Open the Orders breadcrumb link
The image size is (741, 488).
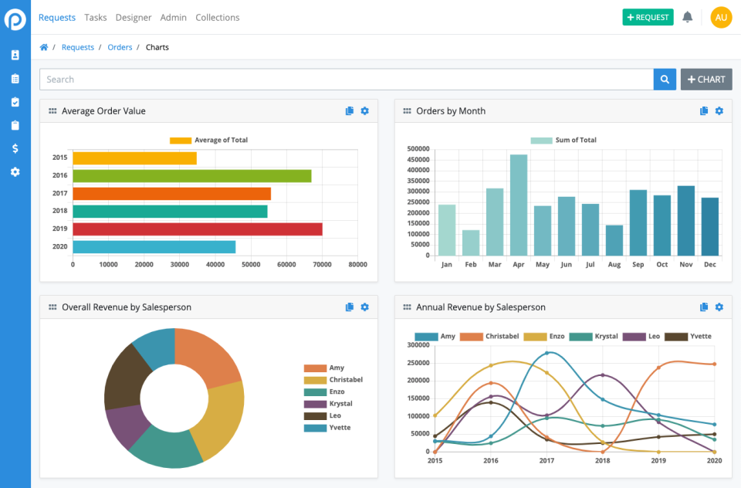pos(120,47)
